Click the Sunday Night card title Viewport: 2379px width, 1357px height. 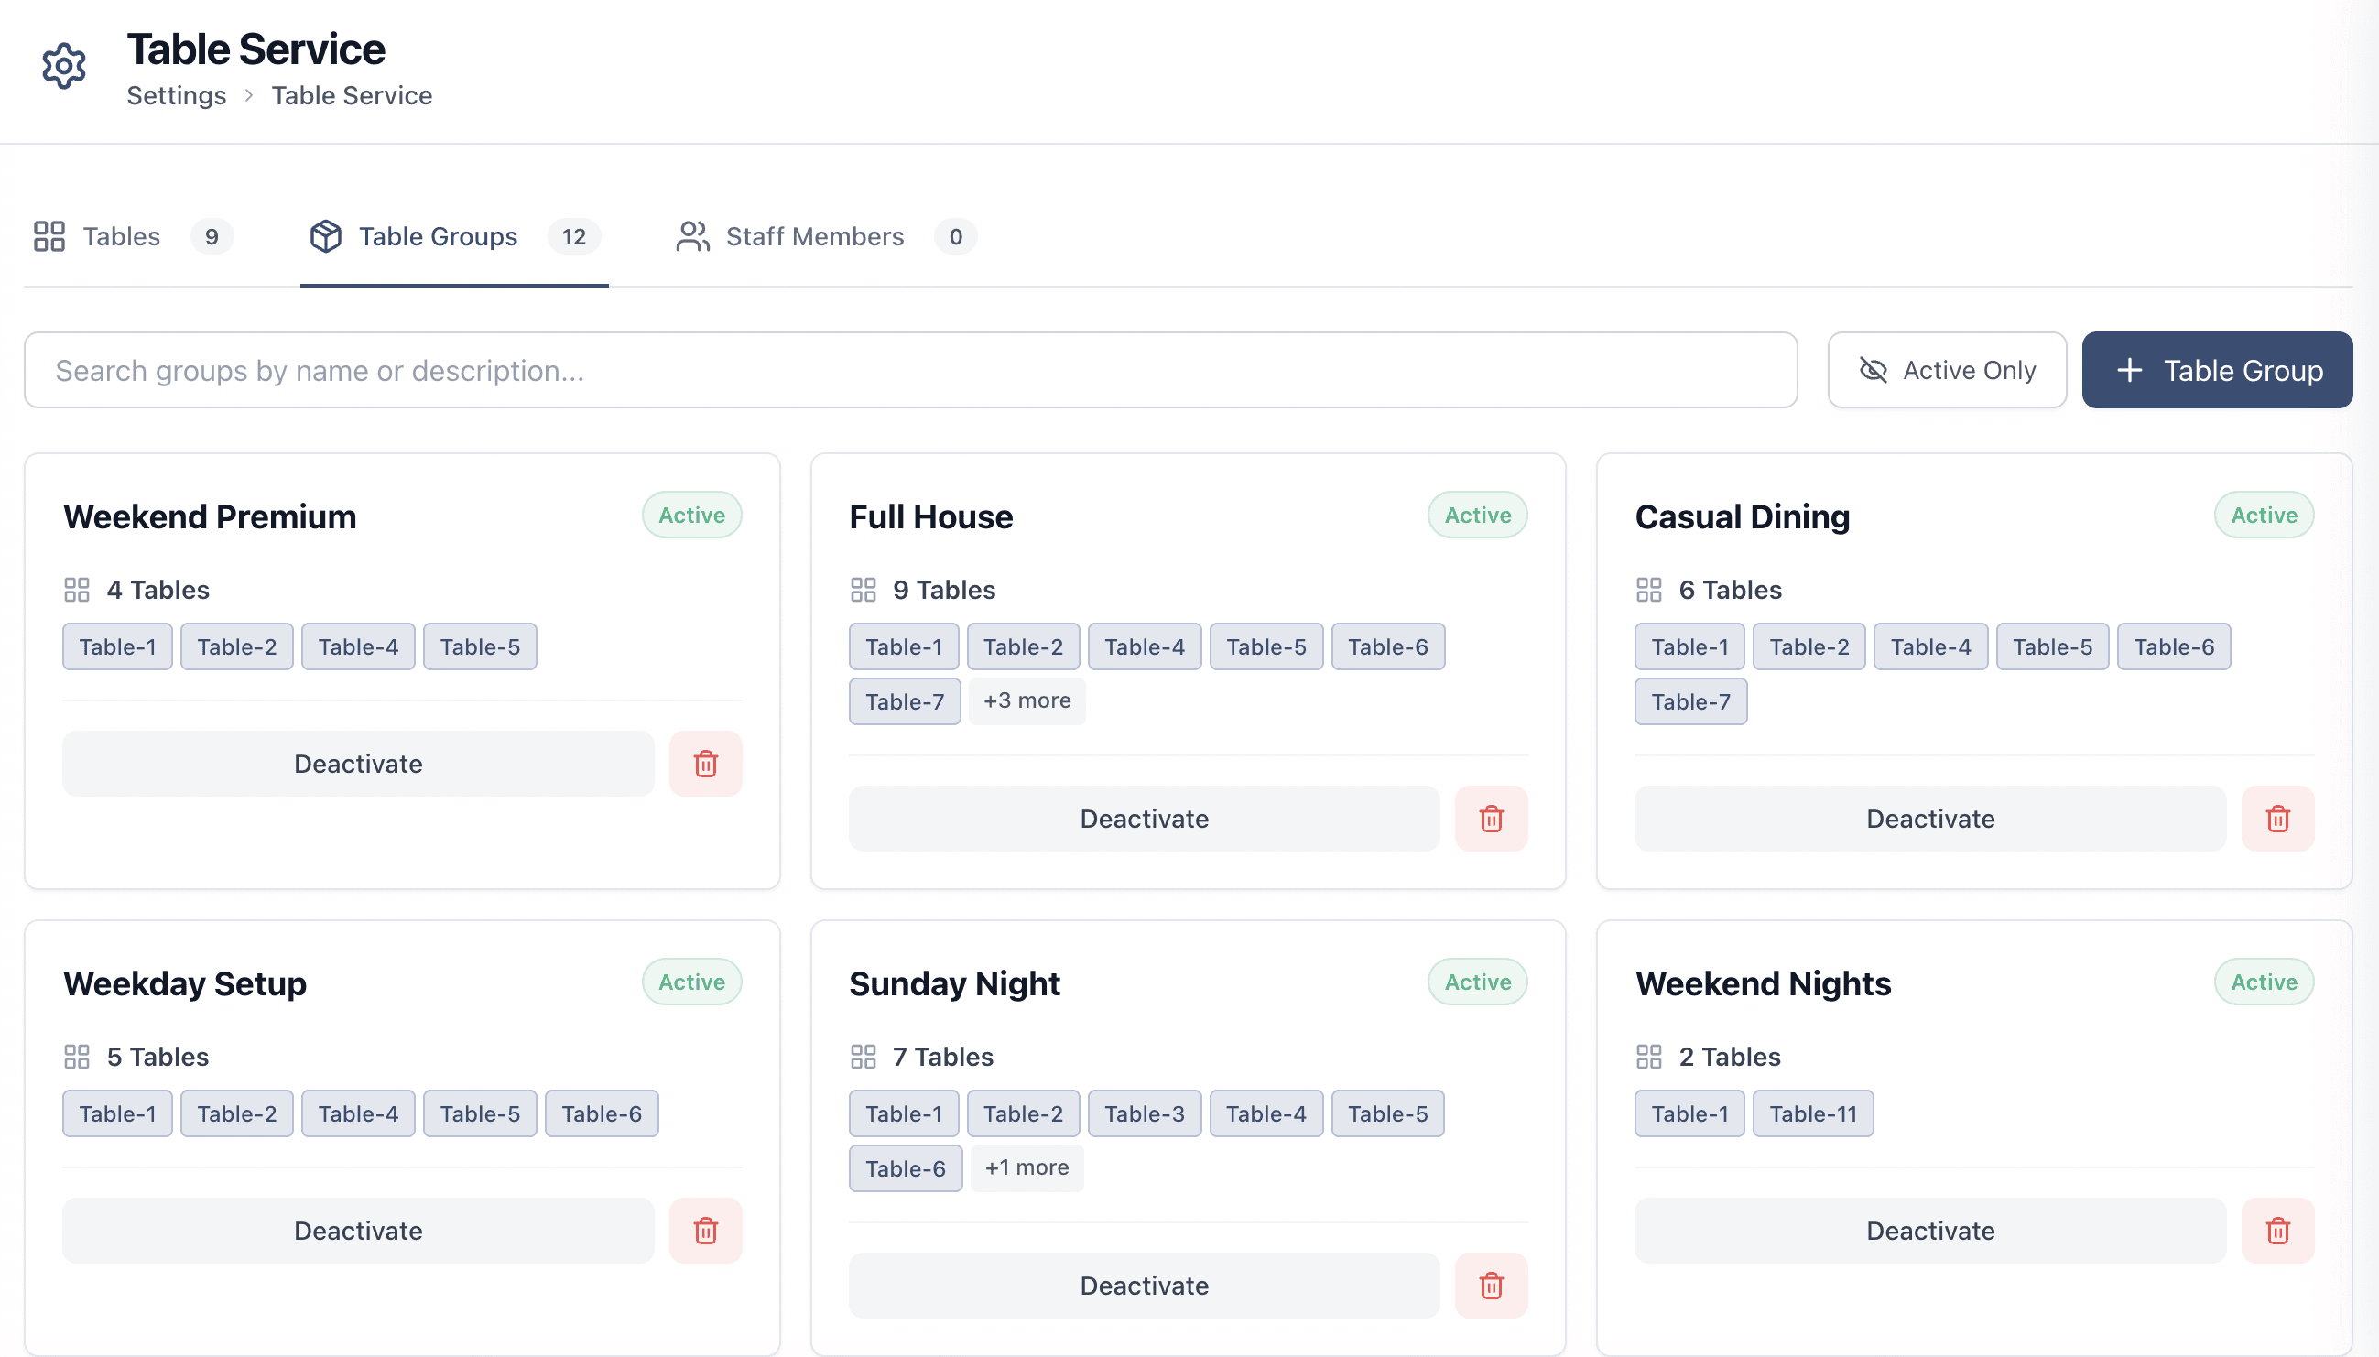[x=954, y=983]
